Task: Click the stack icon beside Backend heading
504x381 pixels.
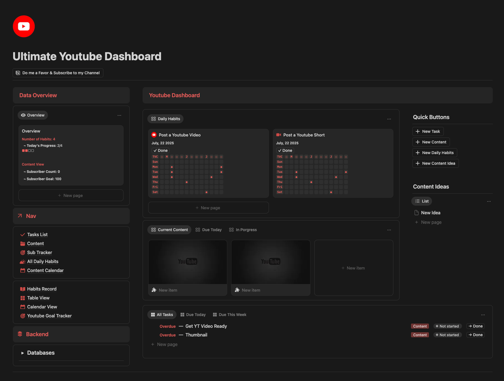Action: pyautogui.click(x=20, y=334)
